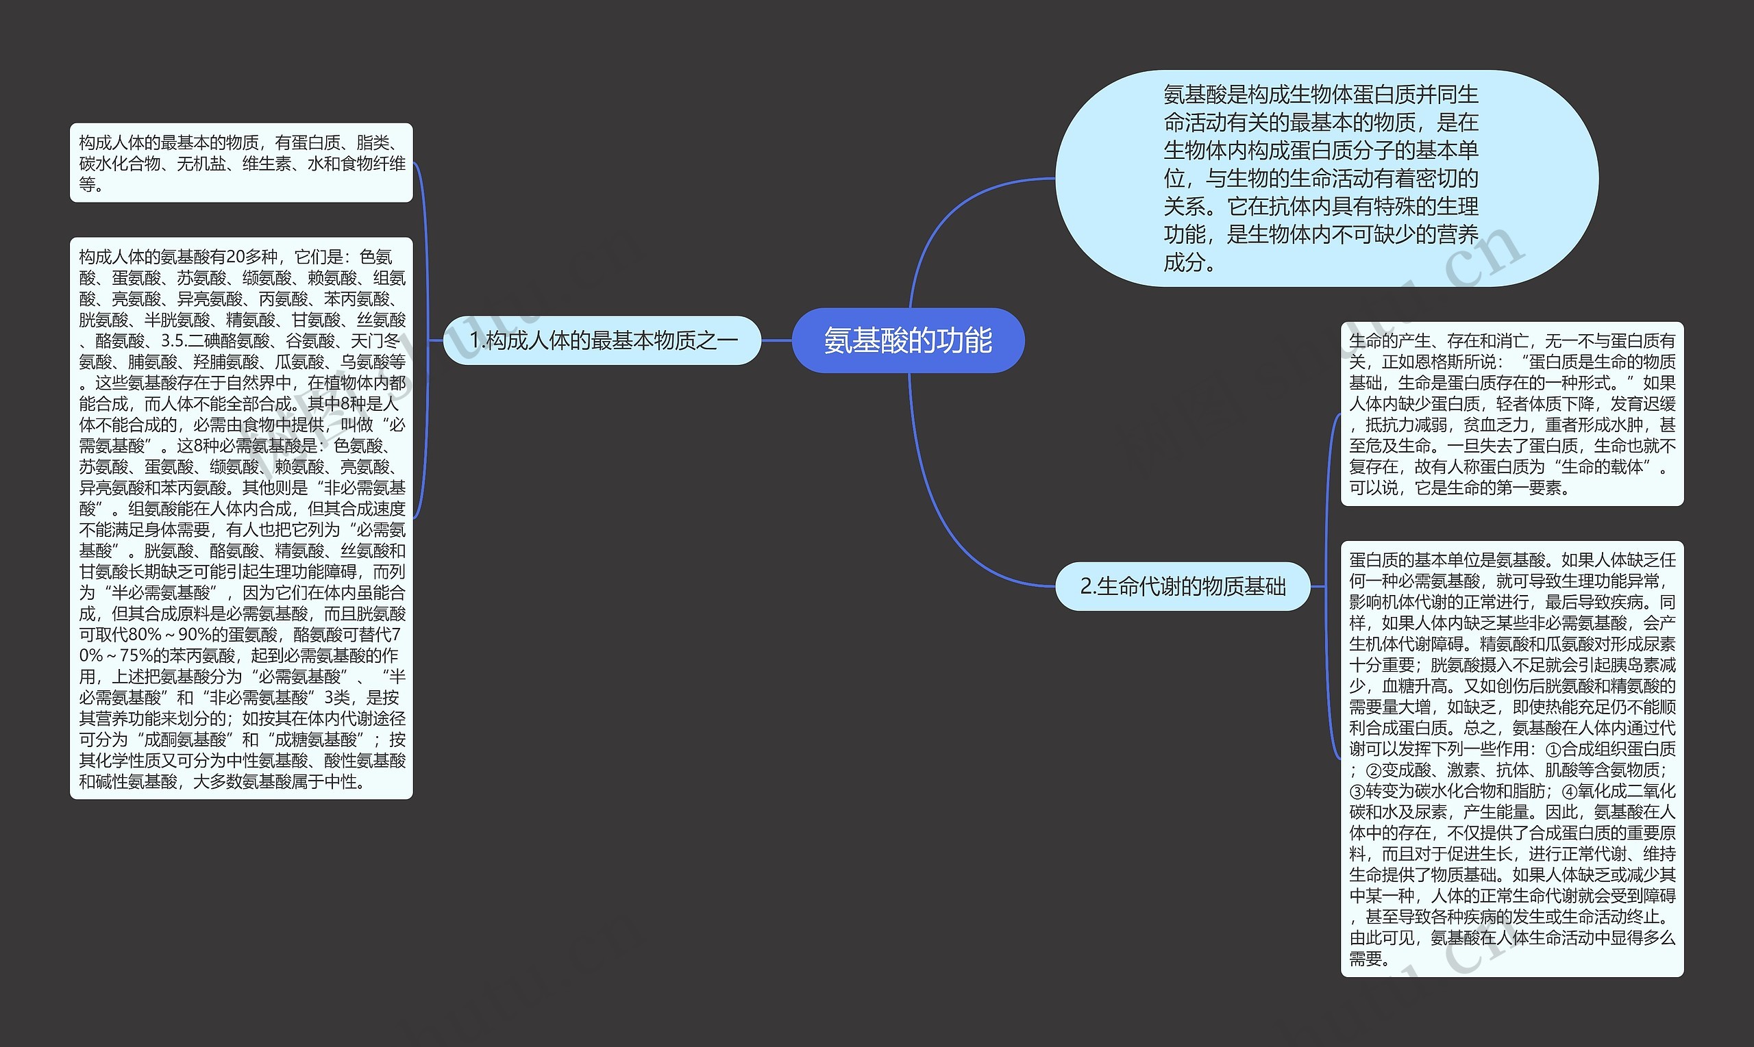Click the note beginning 蛋白质的基本单位是氨基酸
The height and width of the screenshot is (1047, 1754).
(x=1512, y=759)
